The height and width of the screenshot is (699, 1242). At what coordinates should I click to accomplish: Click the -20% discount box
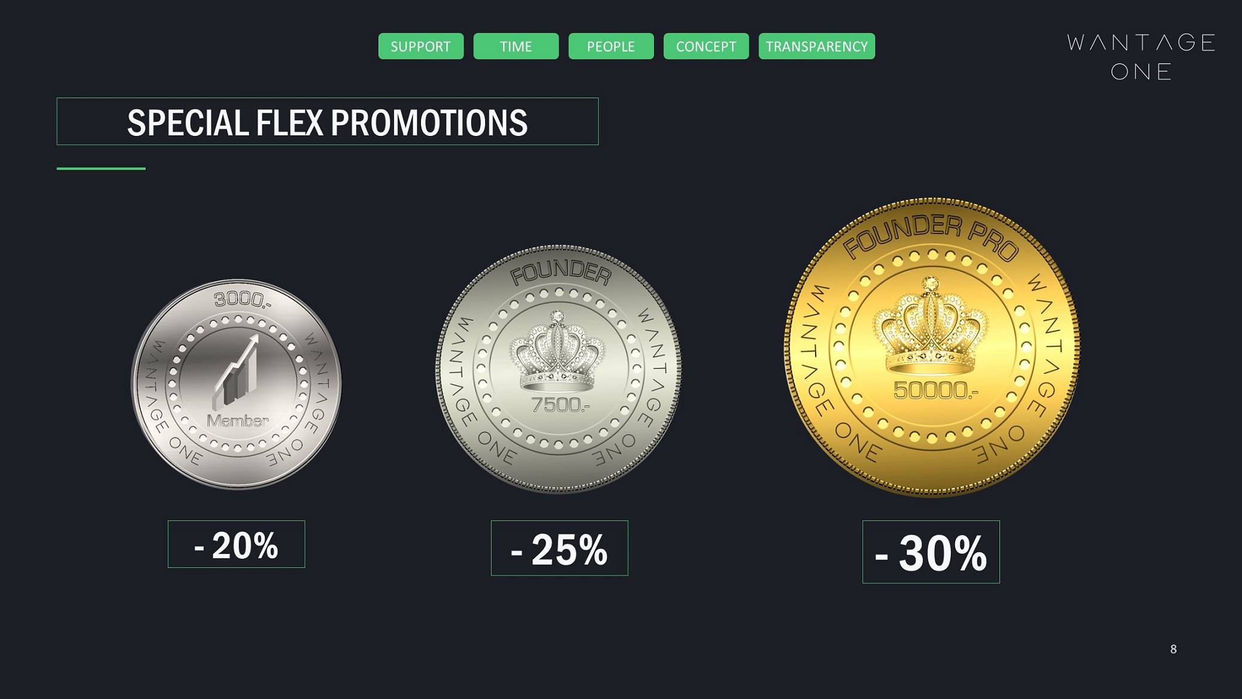pos(236,544)
